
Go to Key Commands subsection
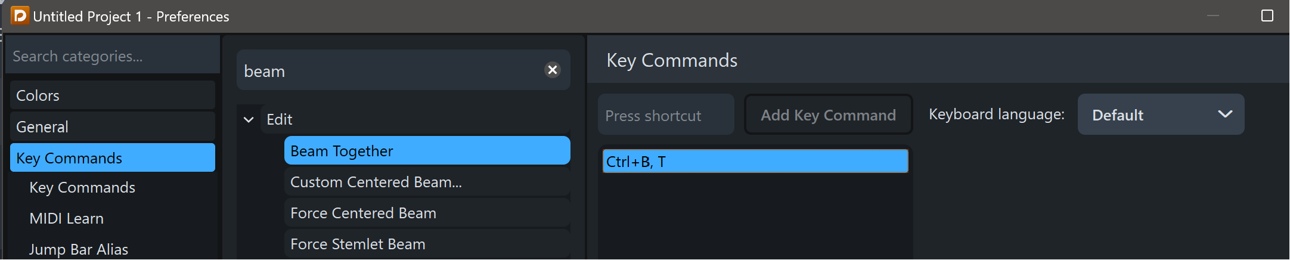coord(82,187)
